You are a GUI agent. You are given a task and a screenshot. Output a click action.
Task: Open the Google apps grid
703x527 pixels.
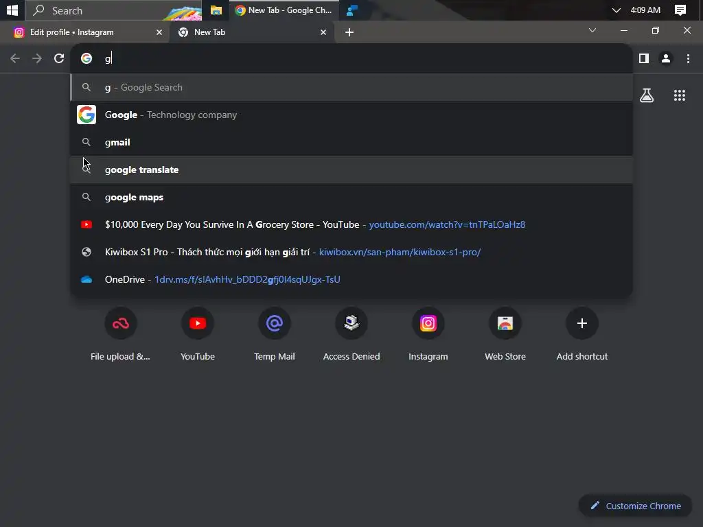[x=679, y=95]
